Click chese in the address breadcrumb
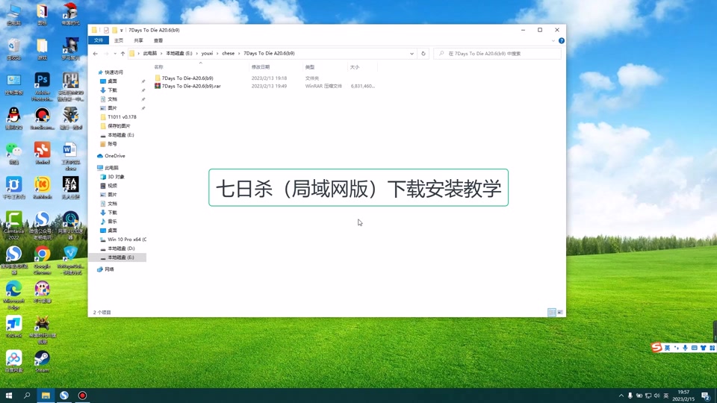The width and height of the screenshot is (717, 403). coord(229,54)
